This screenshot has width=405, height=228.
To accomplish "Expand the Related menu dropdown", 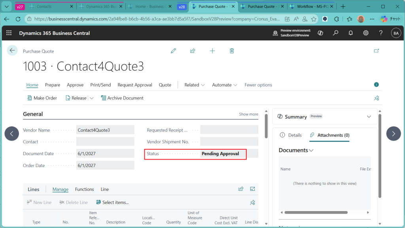I will pos(195,85).
